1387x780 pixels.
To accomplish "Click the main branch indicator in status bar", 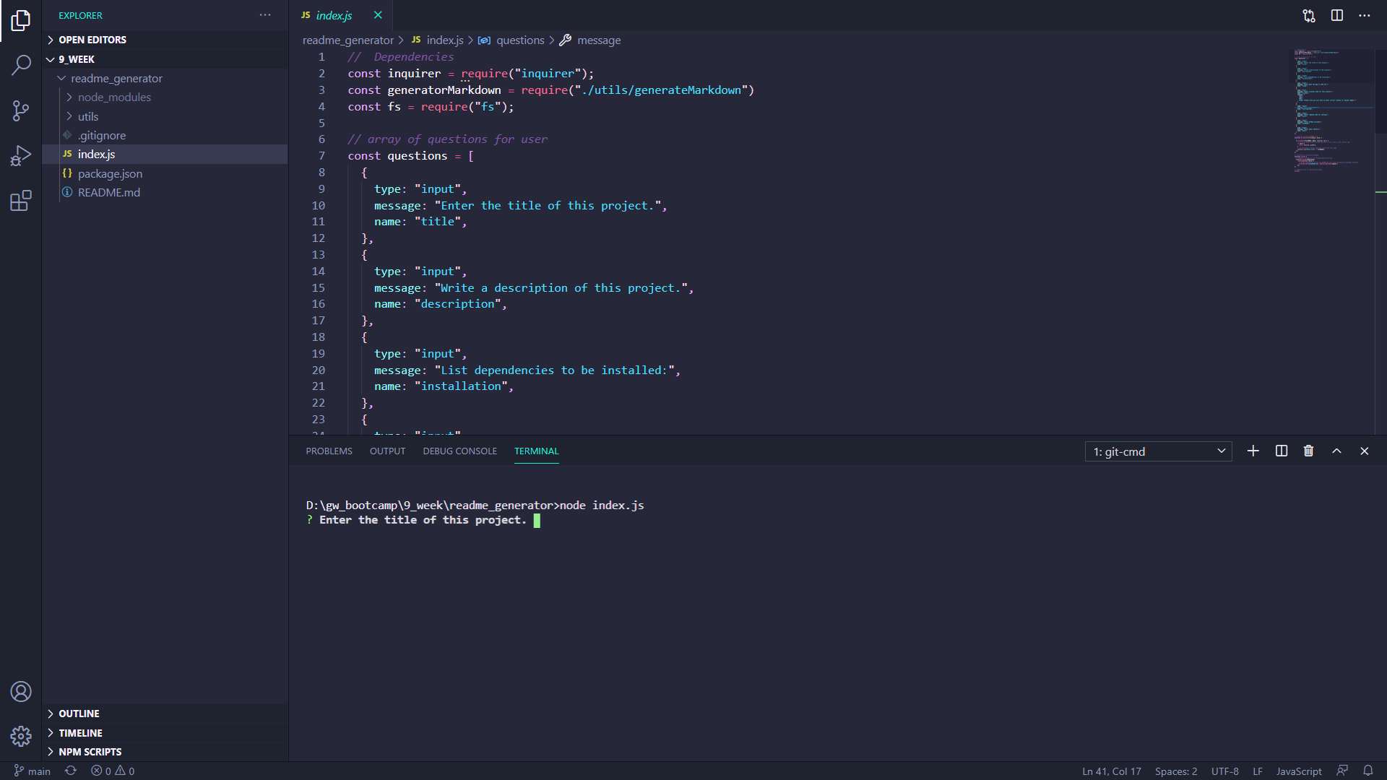I will tap(32, 771).
